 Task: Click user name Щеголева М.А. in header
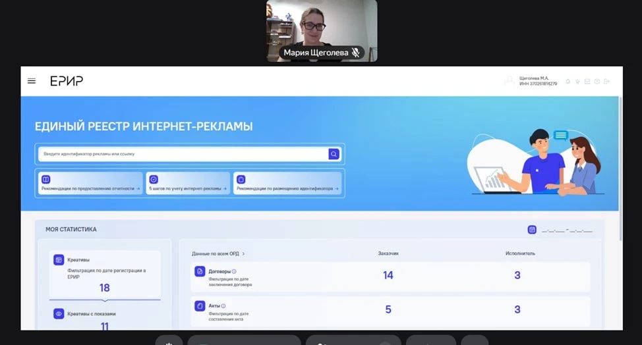point(533,78)
